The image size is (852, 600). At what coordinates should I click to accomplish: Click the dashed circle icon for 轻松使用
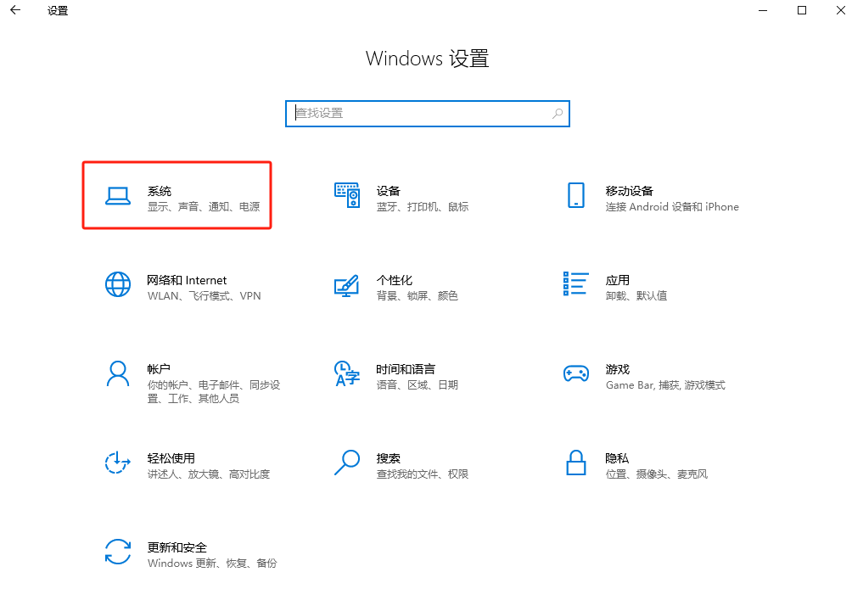coord(118,463)
